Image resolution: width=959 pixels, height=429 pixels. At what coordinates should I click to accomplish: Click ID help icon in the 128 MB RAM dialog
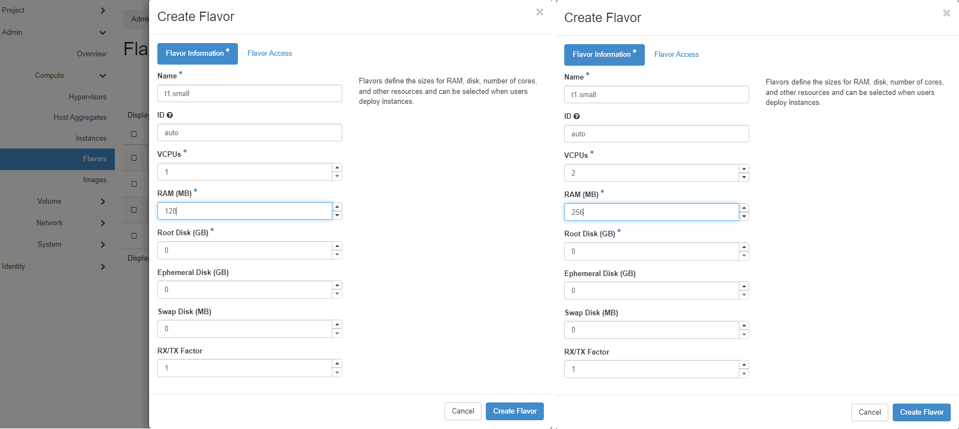tap(170, 115)
